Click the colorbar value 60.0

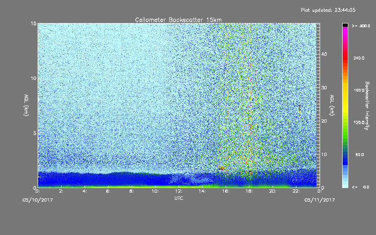(x=360, y=155)
